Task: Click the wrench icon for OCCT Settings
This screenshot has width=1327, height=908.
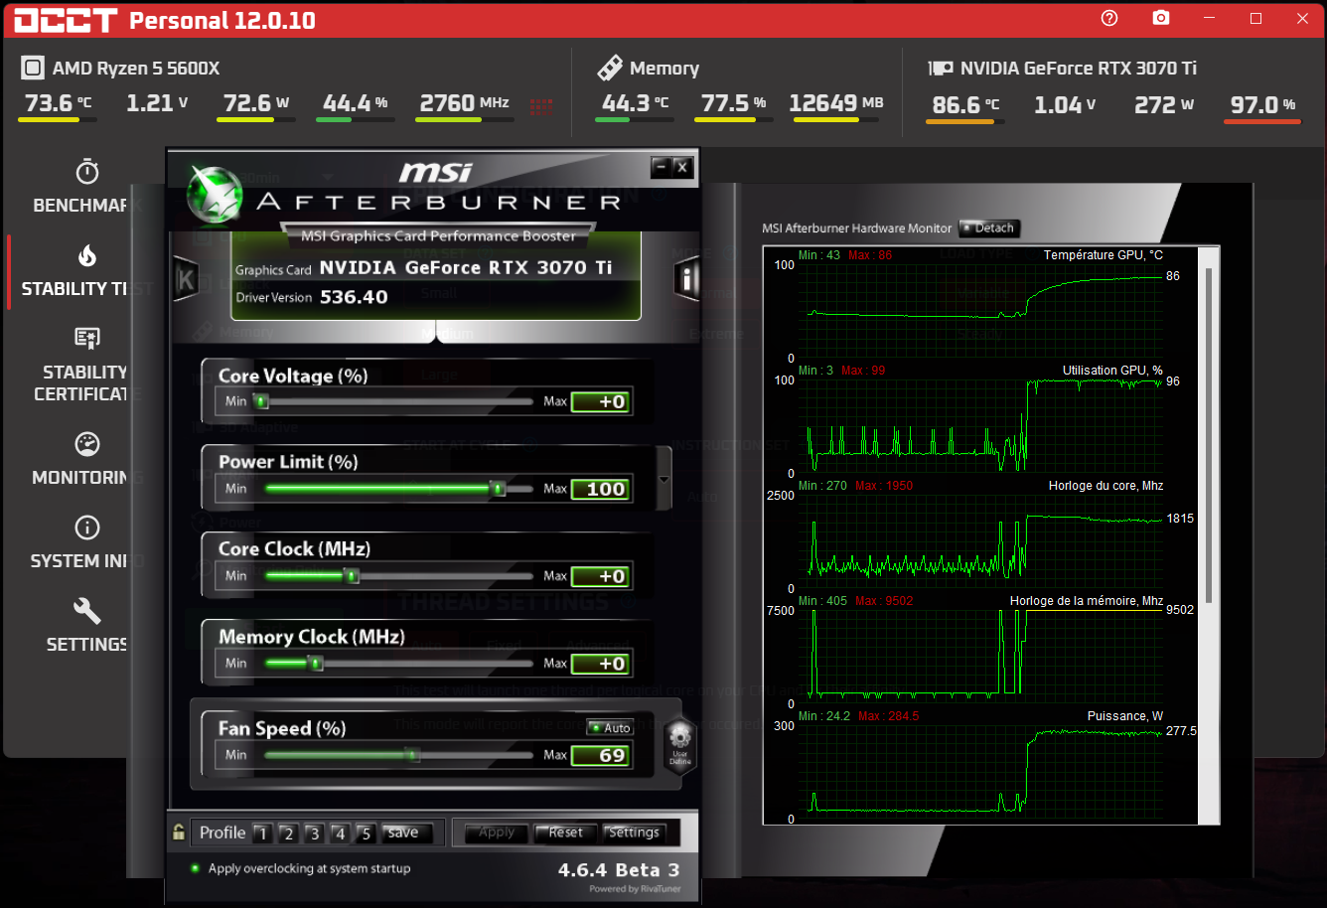Action: (87, 611)
